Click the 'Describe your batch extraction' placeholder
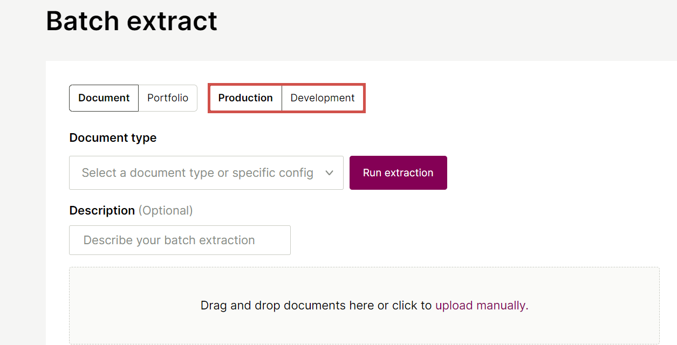 pos(169,240)
